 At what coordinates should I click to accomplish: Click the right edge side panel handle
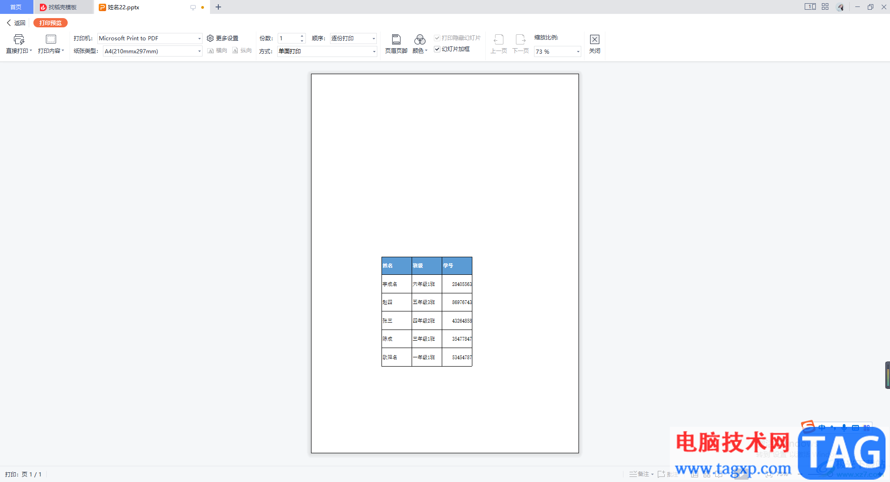click(x=888, y=375)
